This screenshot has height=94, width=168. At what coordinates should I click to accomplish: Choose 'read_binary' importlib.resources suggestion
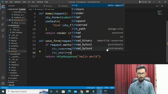pos(98,41)
